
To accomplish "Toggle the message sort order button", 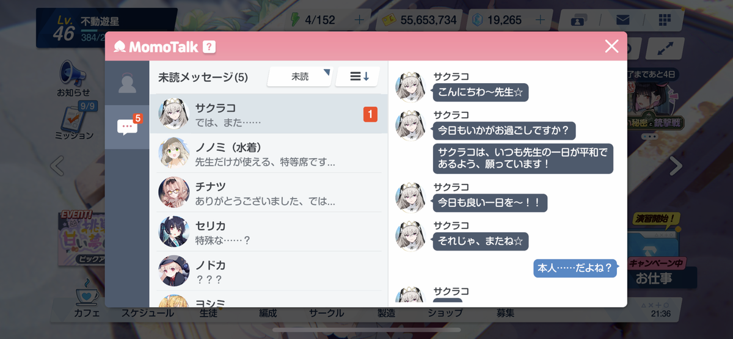I will click(358, 77).
